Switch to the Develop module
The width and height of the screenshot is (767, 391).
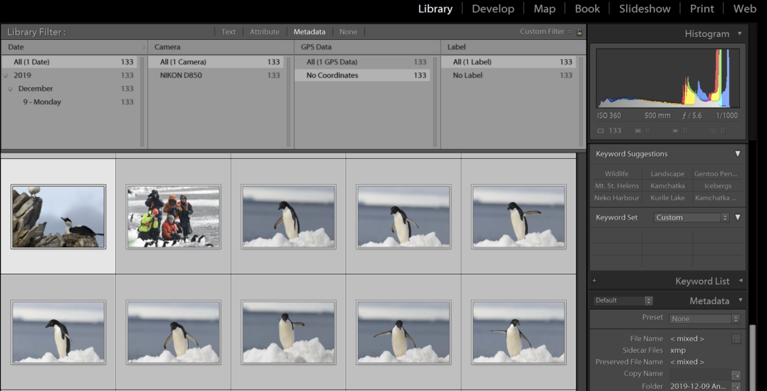coord(493,9)
